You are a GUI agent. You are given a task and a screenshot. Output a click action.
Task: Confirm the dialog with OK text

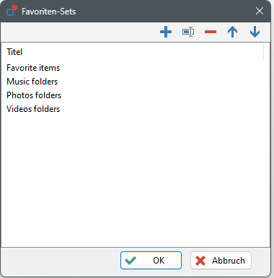(x=159, y=261)
